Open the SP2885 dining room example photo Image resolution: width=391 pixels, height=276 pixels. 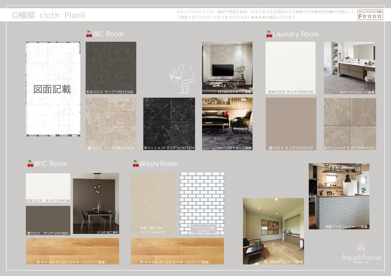click(96, 204)
